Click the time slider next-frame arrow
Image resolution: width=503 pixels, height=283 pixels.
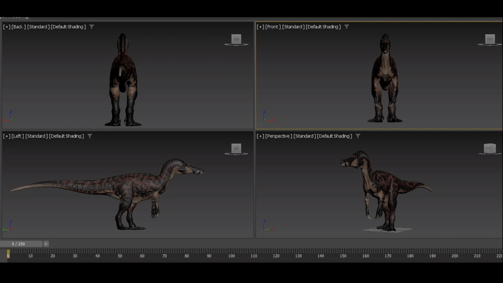pos(46,244)
